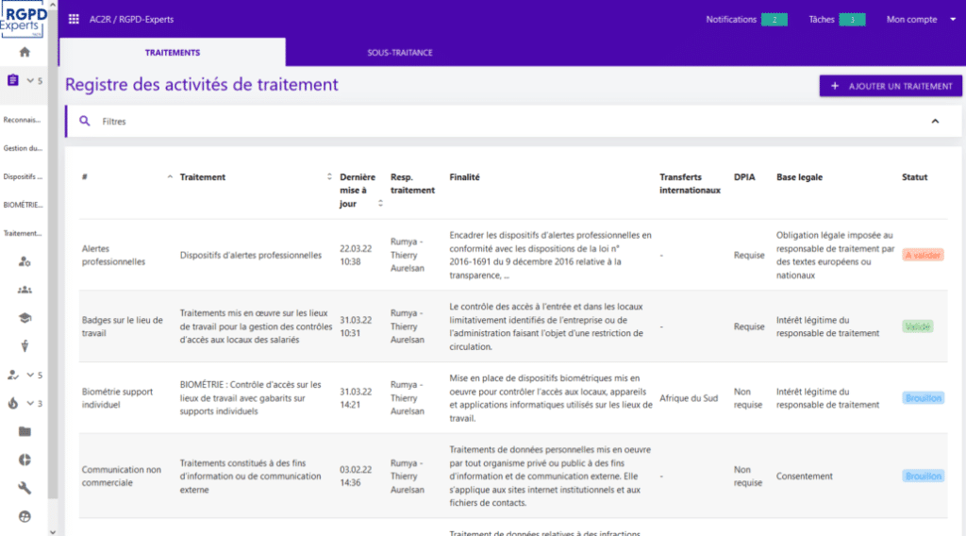Open the wrench settings icon
Viewport: 966px width, 536px height.
pyautogui.click(x=25, y=488)
